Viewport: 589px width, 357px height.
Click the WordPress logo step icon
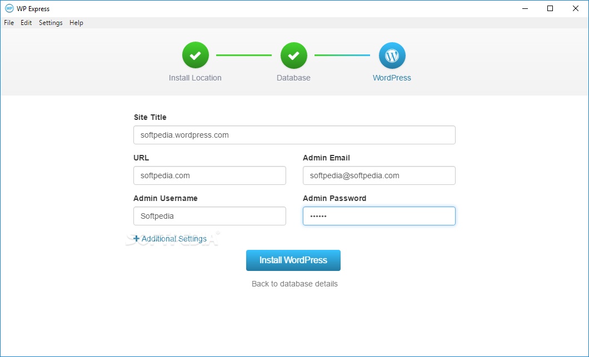(392, 55)
